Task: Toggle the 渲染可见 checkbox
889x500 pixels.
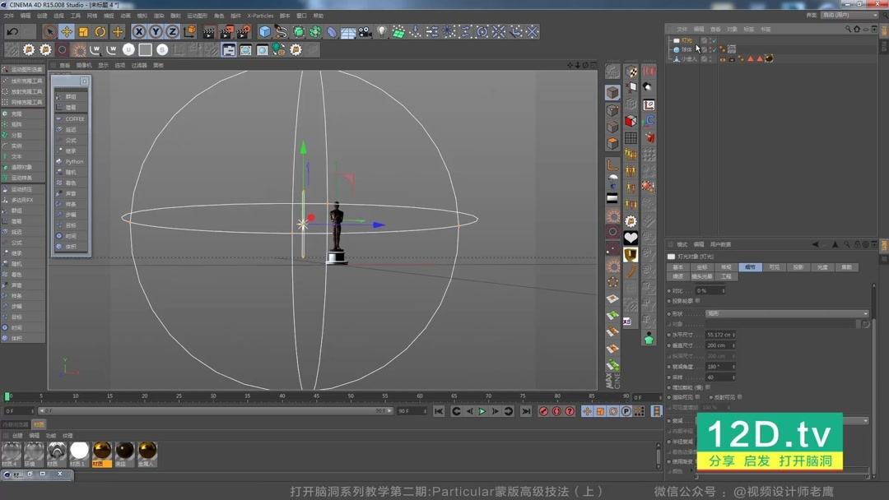Action: click(x=697, y=397)
